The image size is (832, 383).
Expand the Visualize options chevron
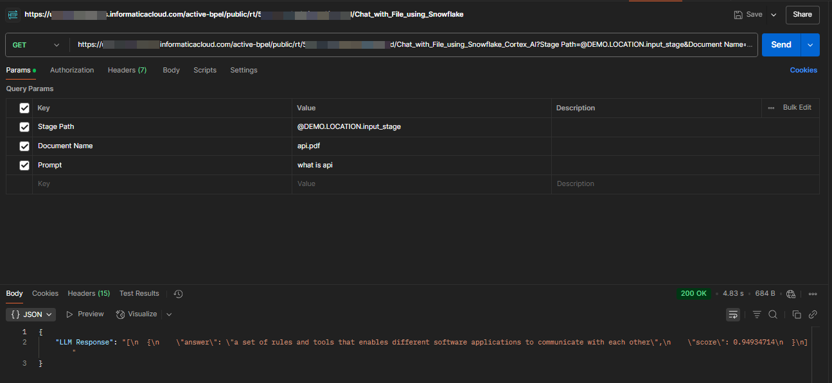coord(169,314)
